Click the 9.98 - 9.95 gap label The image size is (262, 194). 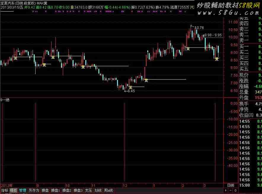tap(213, 35)
